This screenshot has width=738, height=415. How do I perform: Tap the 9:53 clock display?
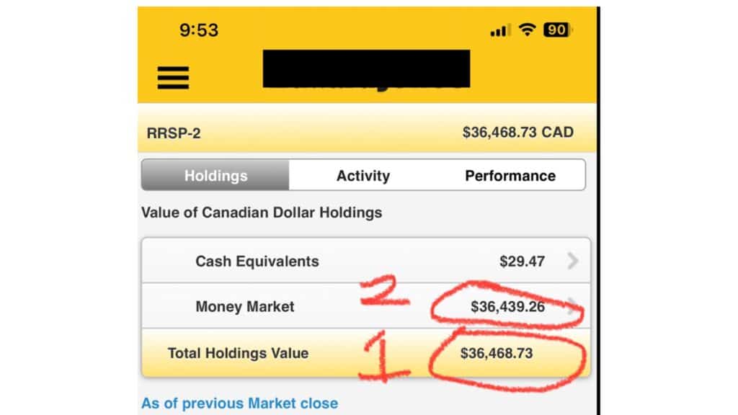tap(199, 30)
